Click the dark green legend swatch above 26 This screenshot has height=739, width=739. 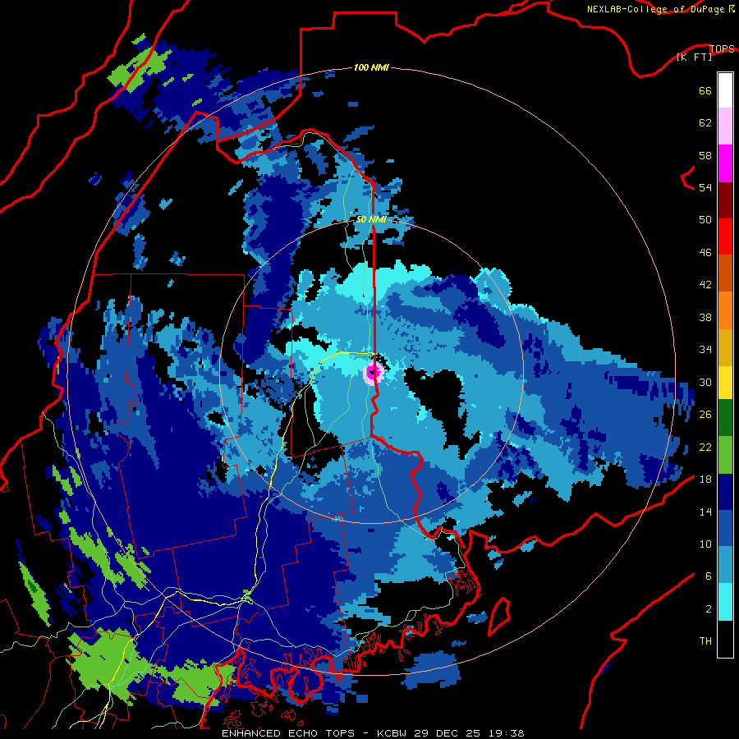coord(725,418)
